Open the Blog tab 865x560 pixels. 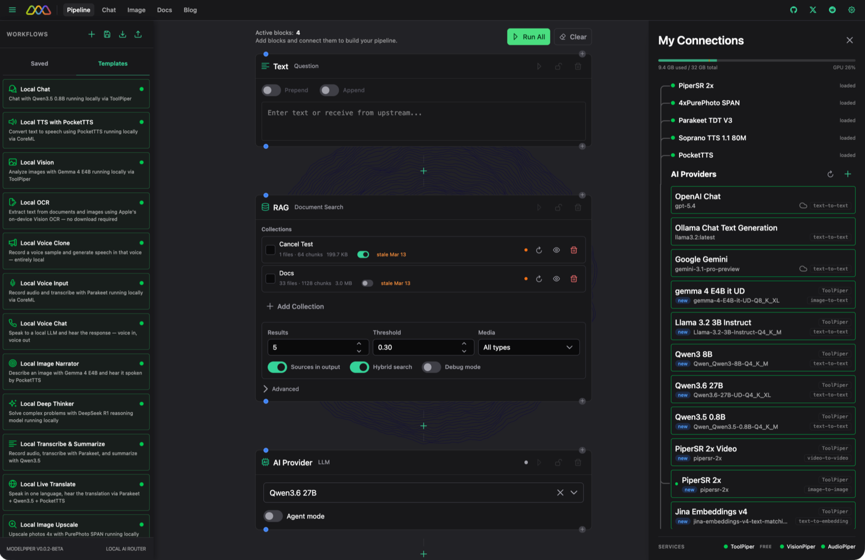point(190,10)
